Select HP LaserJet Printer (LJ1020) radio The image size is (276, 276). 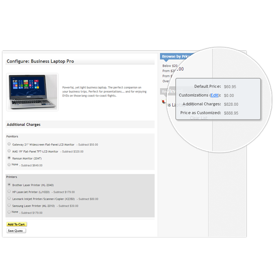9,191
